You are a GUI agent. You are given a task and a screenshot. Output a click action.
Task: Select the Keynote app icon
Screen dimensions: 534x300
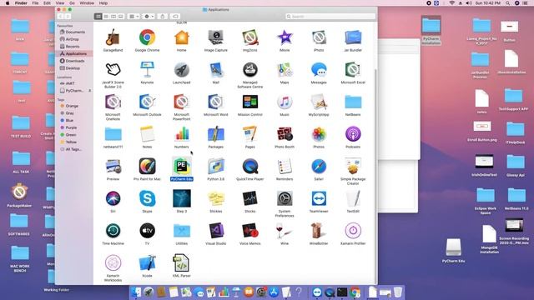point(147,70)
